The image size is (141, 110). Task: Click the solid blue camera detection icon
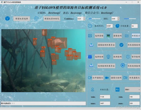point(107,78)
